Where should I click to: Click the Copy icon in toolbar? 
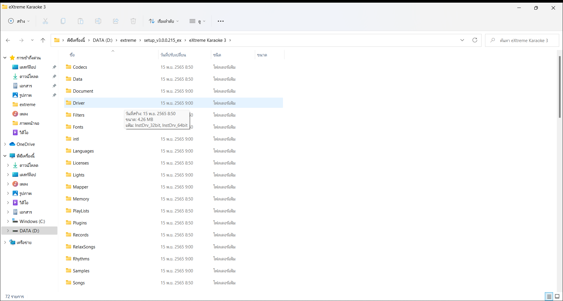coord(63,21)
